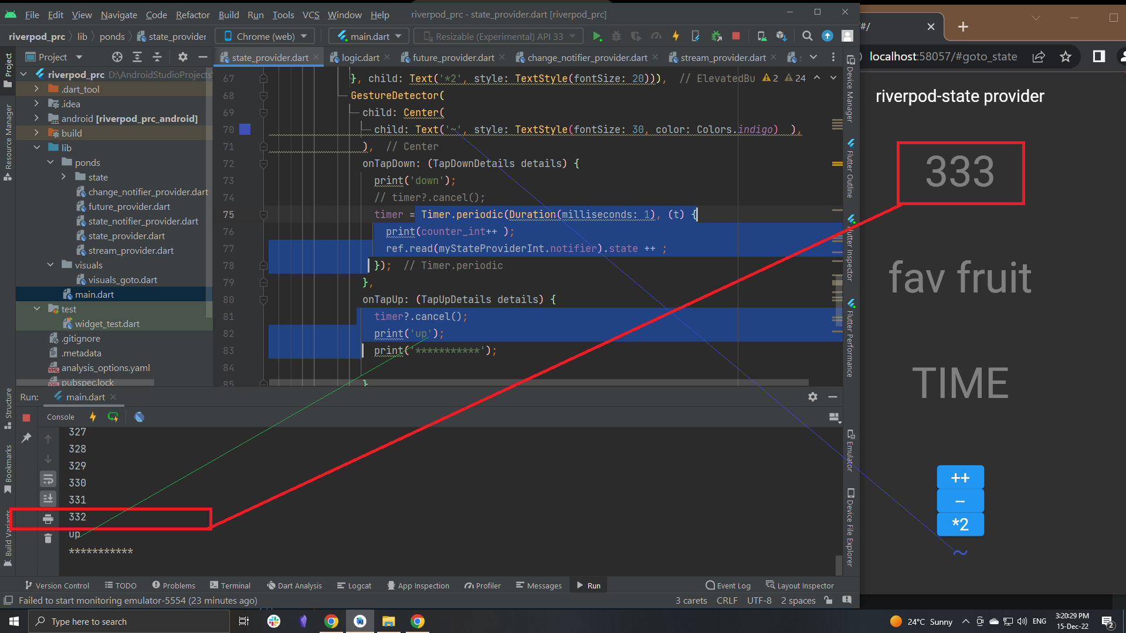Clear console with trash icon
Viewport: 1126px width, 633px height.
click(x=48, y=538)
